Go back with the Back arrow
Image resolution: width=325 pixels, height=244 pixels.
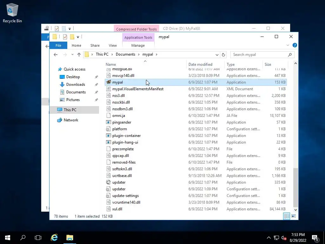(x=56, y=55)
